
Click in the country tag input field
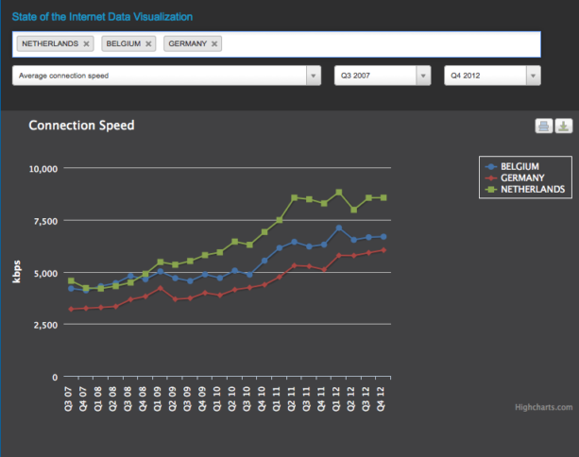[378, 43]
